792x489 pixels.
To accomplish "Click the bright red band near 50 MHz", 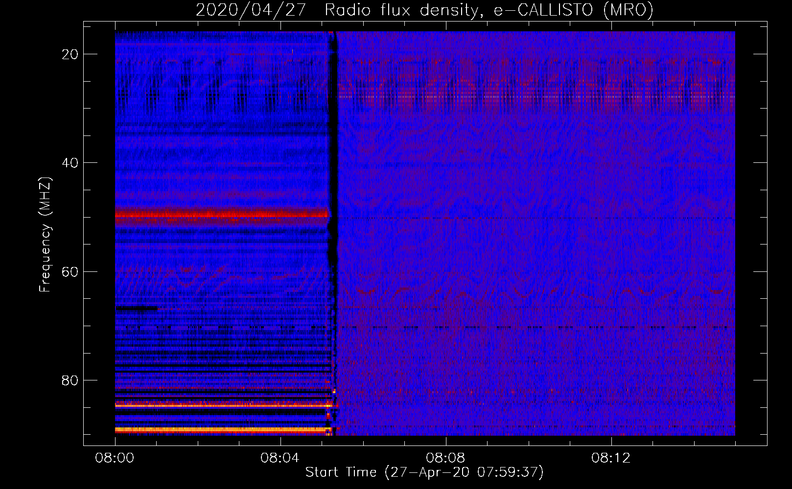I will [222, 214].
